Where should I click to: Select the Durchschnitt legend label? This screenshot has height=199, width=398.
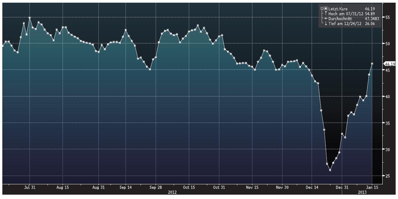click(x=340, y=19)
